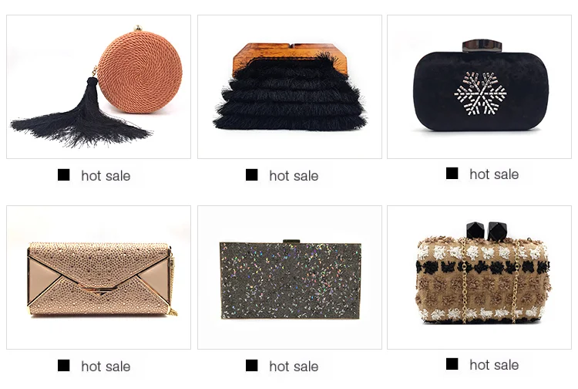
Task: Click black square under black fringe clutch
Action: (252, 175)
